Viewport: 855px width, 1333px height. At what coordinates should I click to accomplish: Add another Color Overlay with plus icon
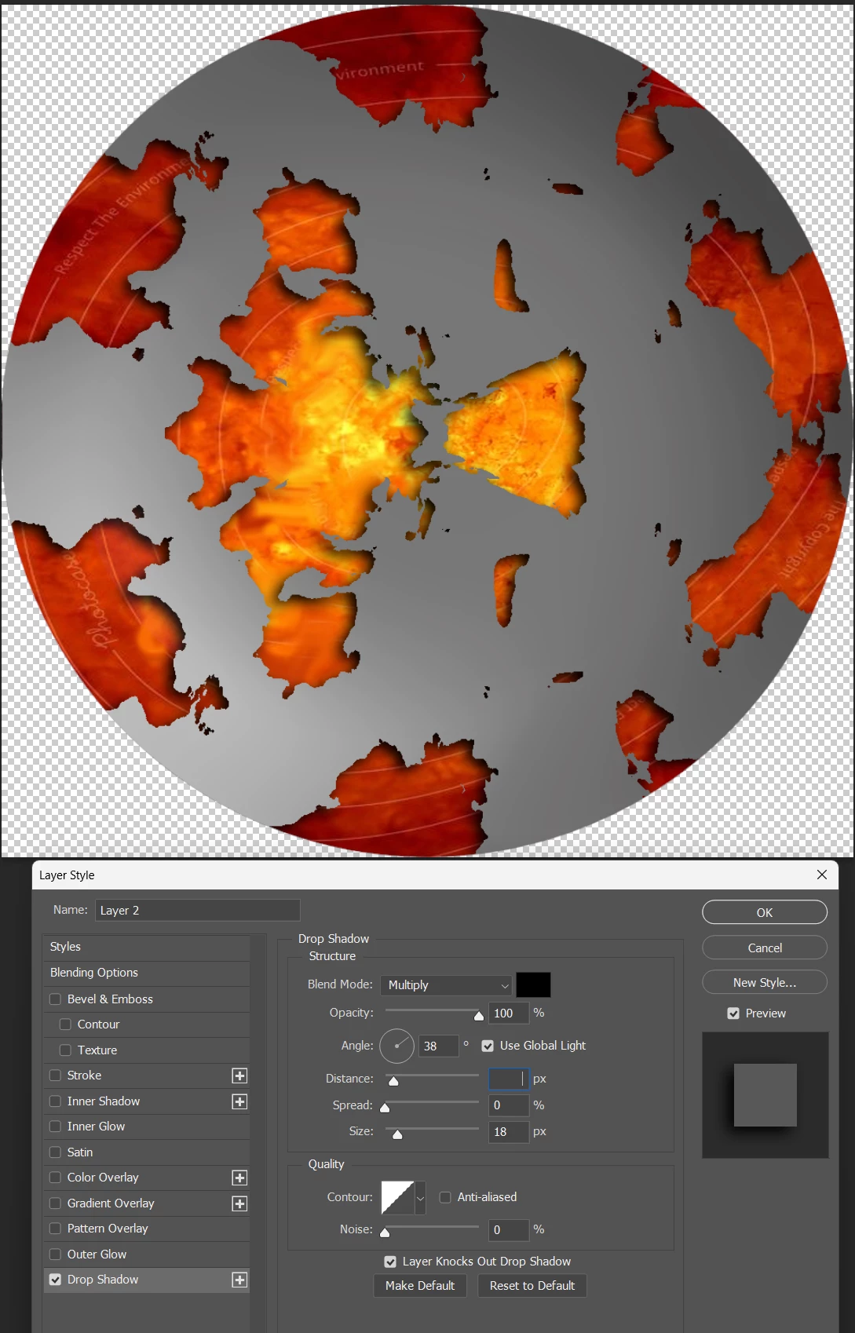pyautogui.click(x=239, y=1178)
